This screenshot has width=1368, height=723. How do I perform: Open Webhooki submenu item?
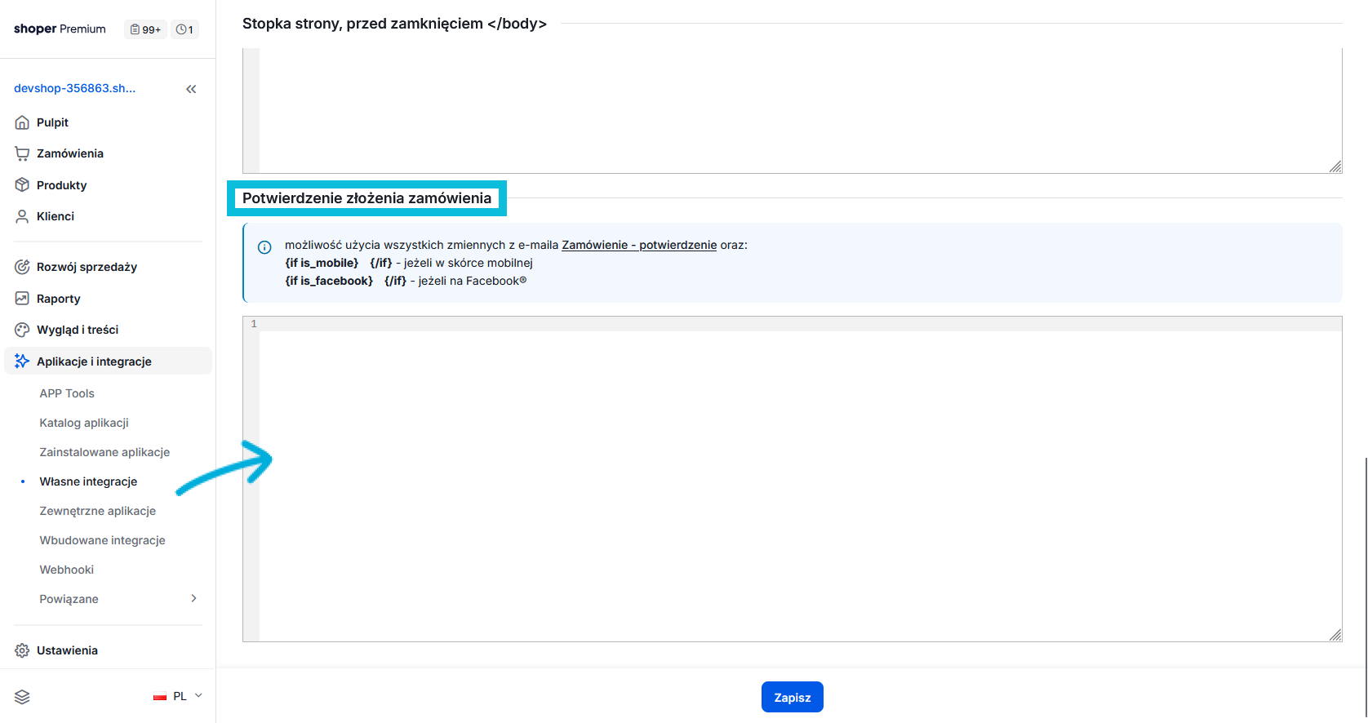point(66,570)
